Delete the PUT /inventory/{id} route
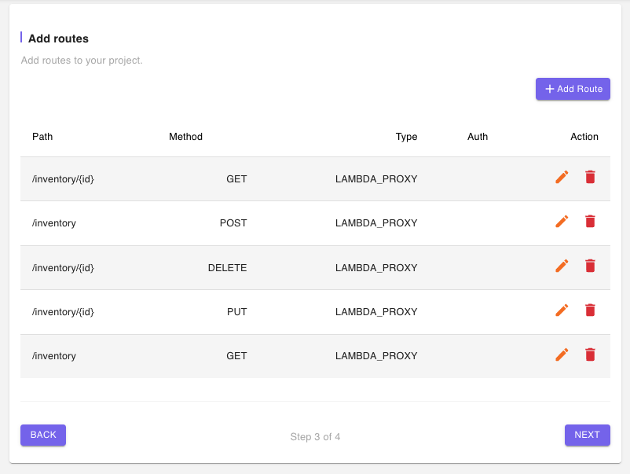Image resolution: width=630 pixels, height=474 pixels. point(590,311)
